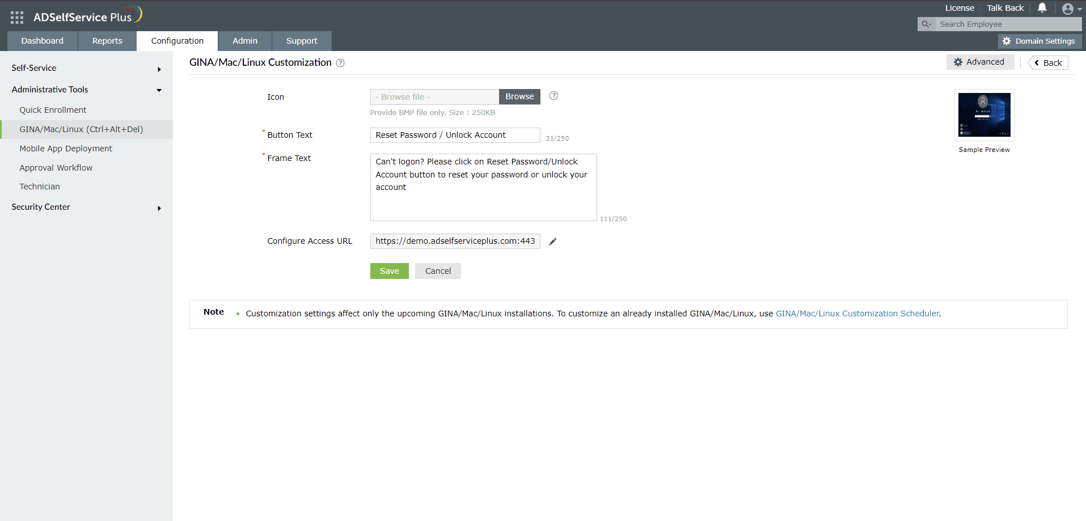
Task: Switch to the Dashboard tab
Action: point(43,41)
